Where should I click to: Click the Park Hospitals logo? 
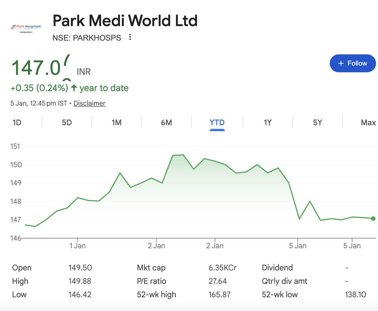point(26,28)
